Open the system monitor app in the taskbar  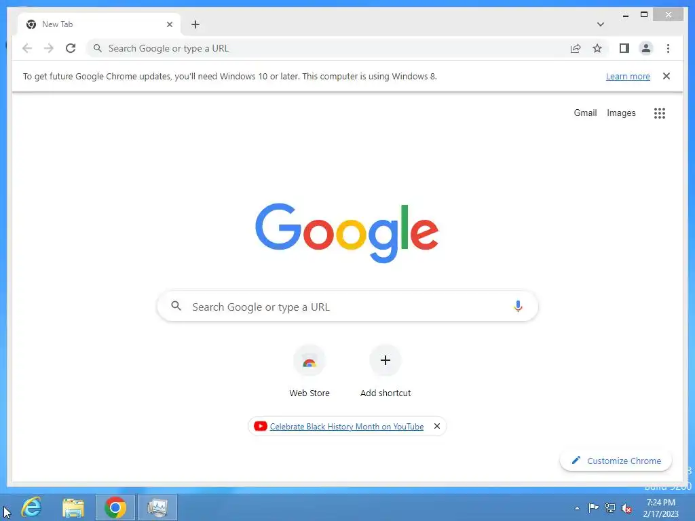[157, 507]
